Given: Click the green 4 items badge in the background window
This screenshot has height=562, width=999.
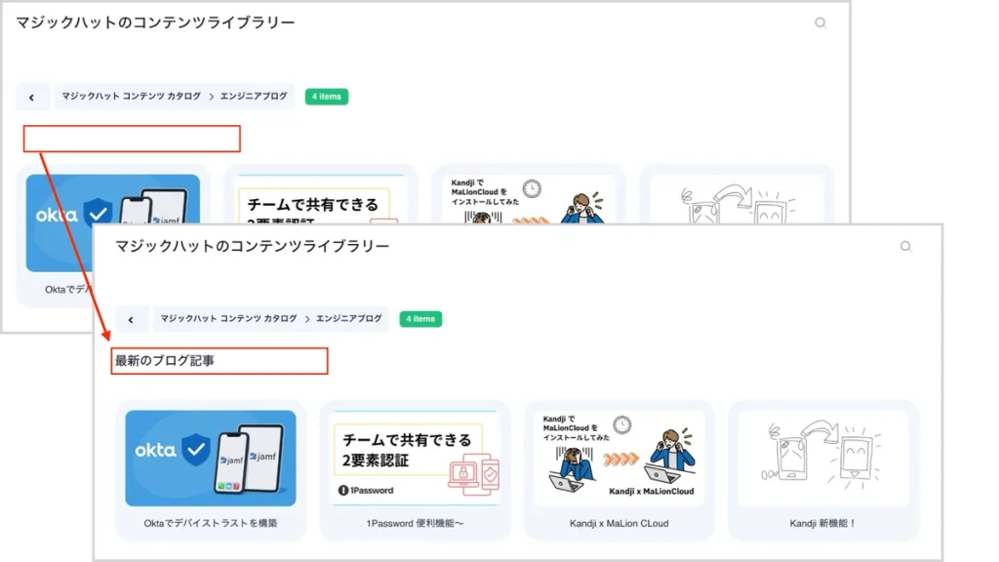Looking at the screenshot, I should pos(327,97).
